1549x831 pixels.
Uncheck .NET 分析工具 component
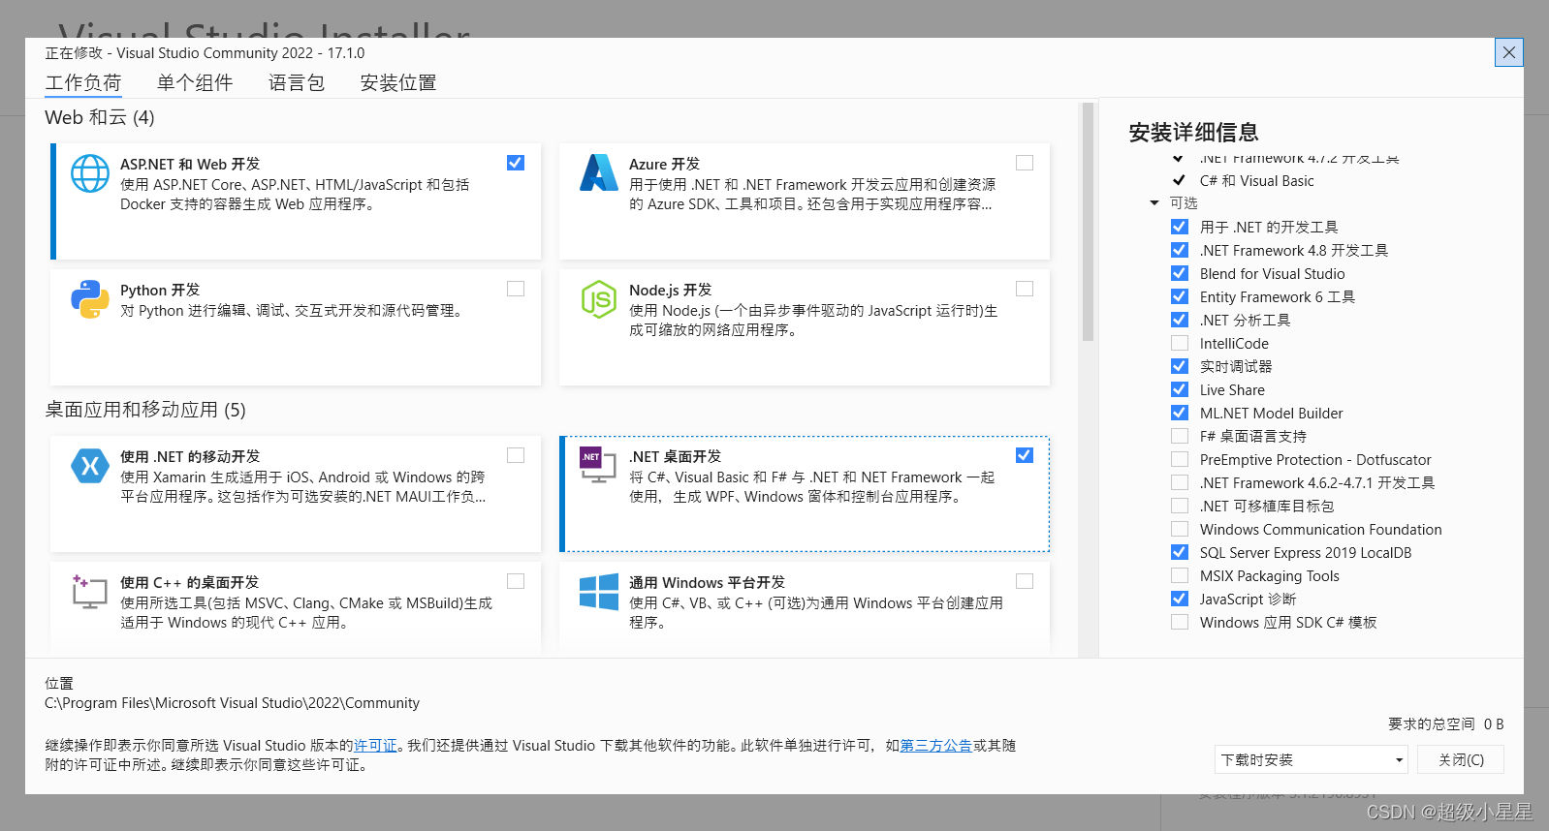point(1180,320)
